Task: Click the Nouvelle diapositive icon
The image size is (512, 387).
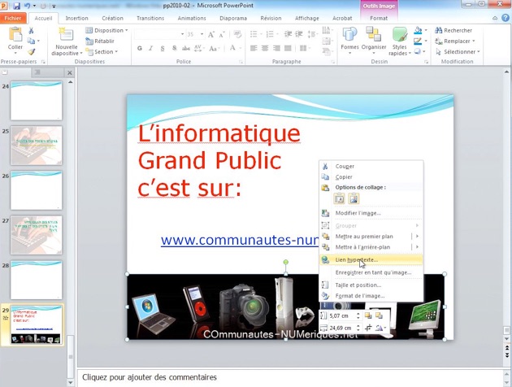Action: (x=66, y=35)
